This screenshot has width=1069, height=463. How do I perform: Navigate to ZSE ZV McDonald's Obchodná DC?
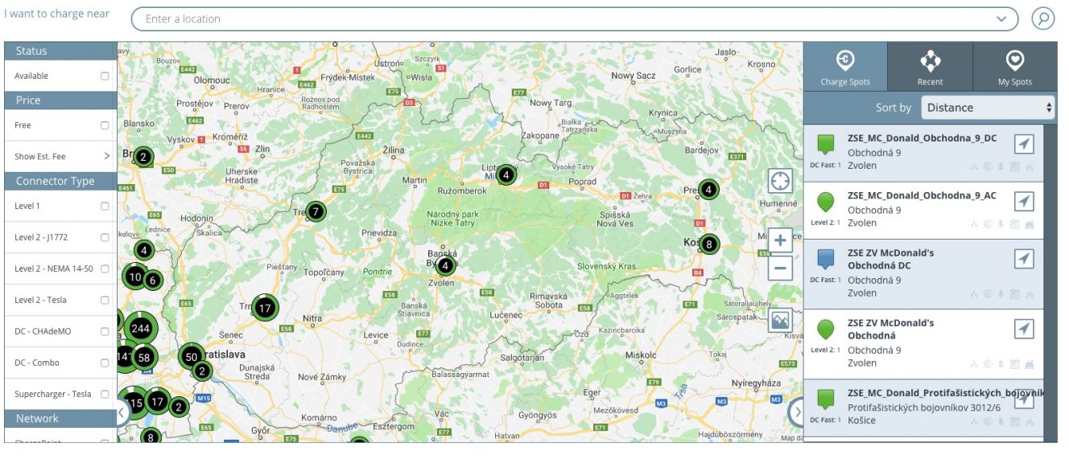pyautogui.click(x=1023, y=258)
